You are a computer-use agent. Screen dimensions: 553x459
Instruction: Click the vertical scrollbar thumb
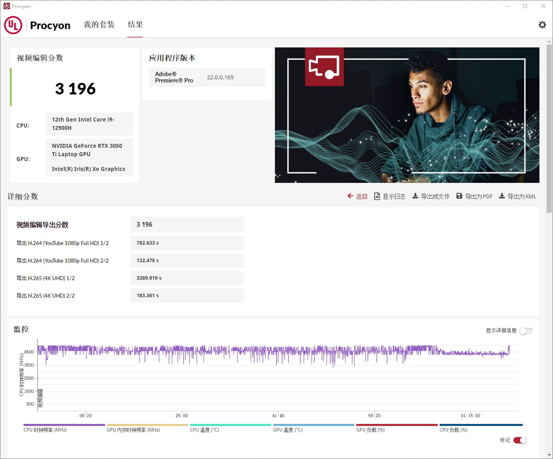(549, 128)
